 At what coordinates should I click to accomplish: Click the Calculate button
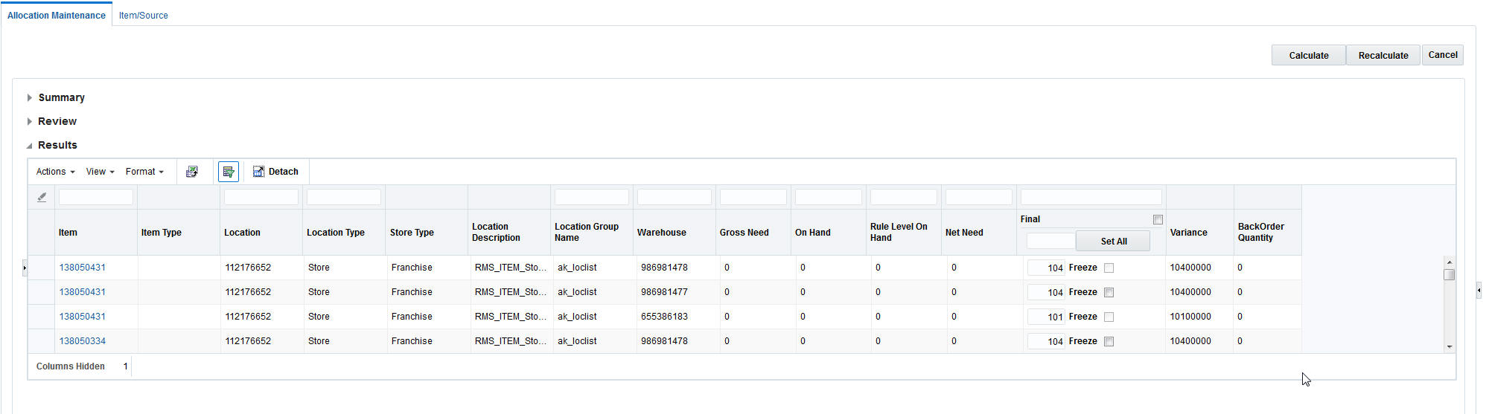point(1309,55)
